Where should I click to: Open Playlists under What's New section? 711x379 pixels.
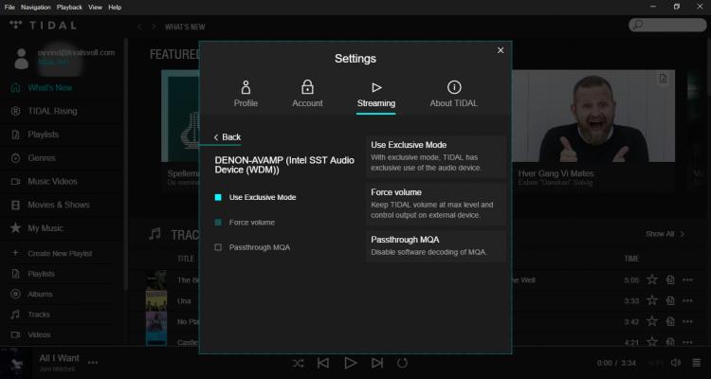click(x=43, y=135)
